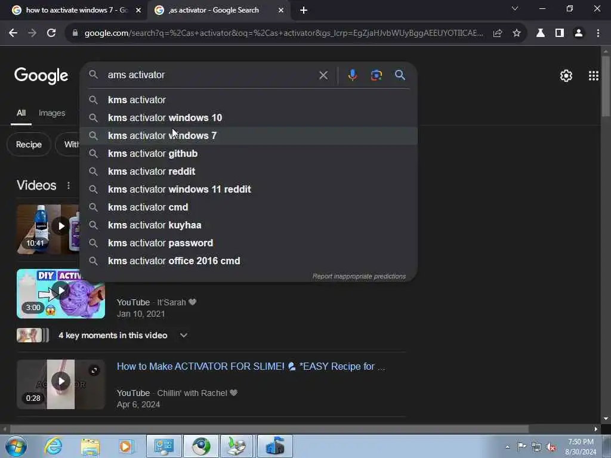Launch Internet Explorer from taskbar
Viewport: 611px width, 458px height.
(53, 446)
